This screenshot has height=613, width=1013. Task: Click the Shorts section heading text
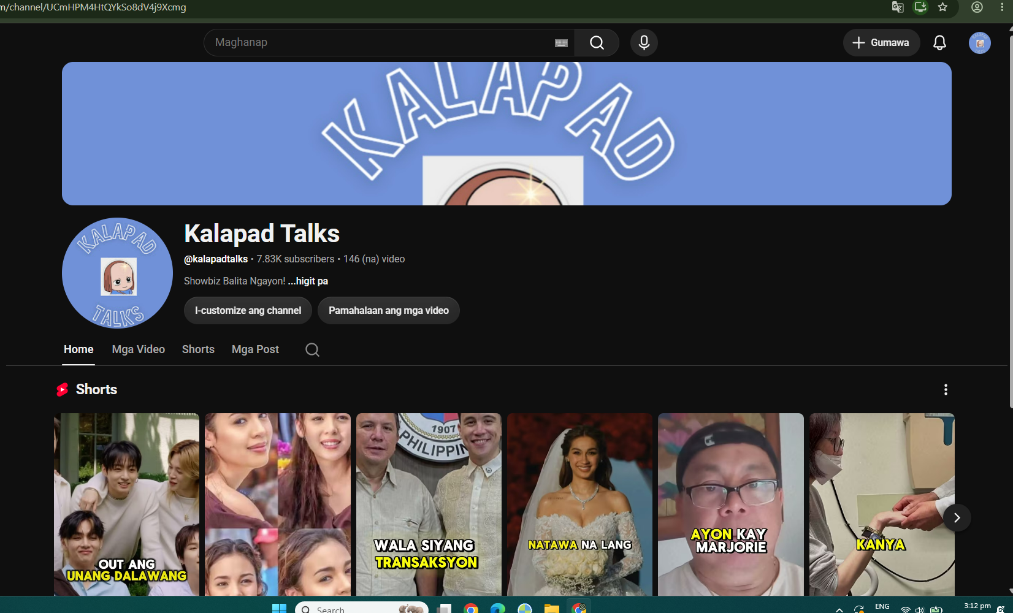click(96, 390)
